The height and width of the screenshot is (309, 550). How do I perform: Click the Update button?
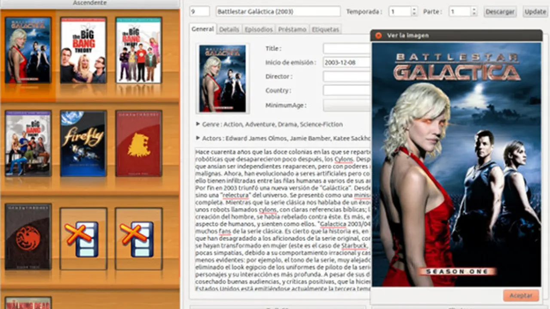tap(535, 12)
